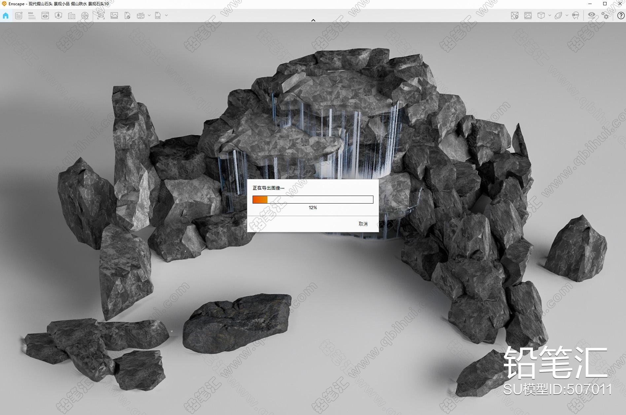Toggle Safe Frame image icon
The width and height of the screenshot is (626, 415).
[x=528, y=16]
